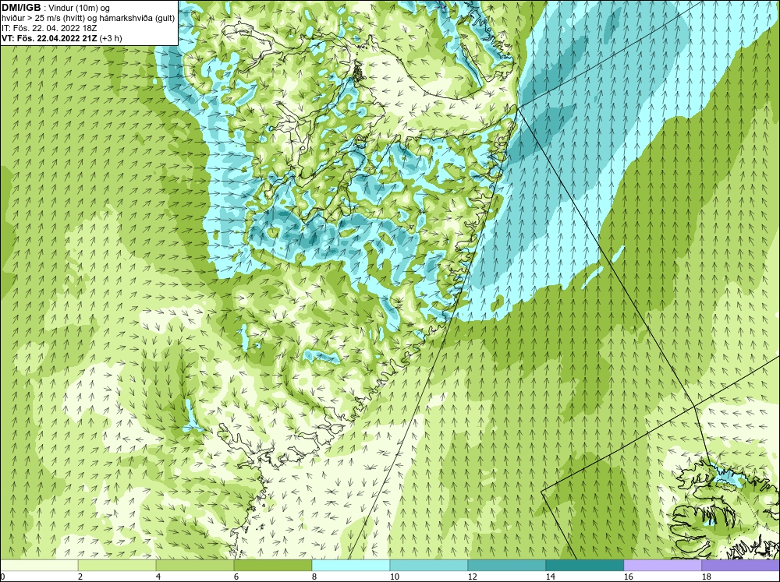
Task: Select the 6–8 m/s dark green swatch
Action: coord(272,565)
